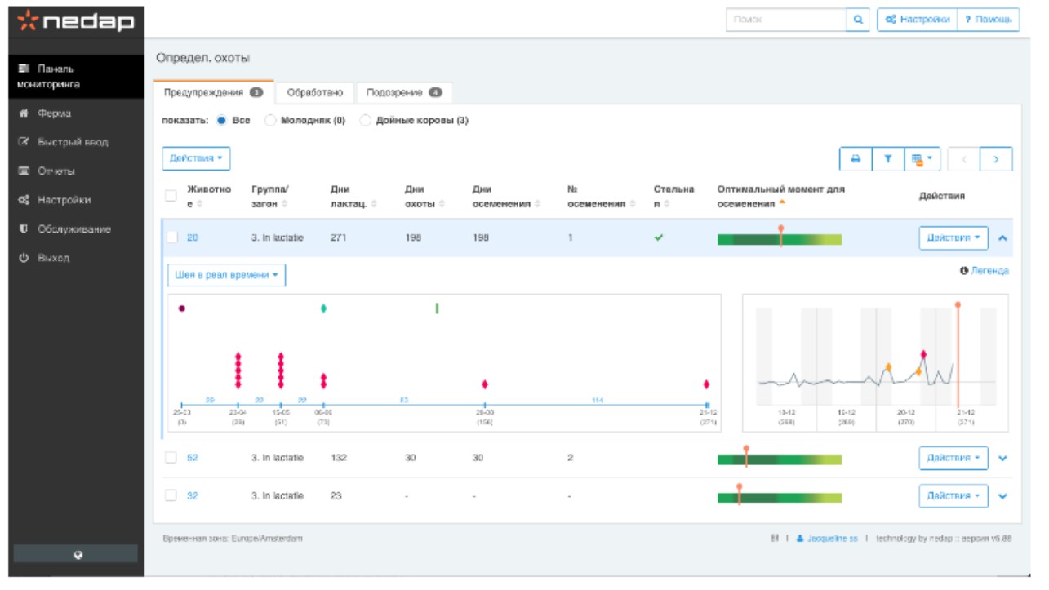1049x590 pixels.
Task: Click the Обслуживание shield icon
Action: click(24, 229)
